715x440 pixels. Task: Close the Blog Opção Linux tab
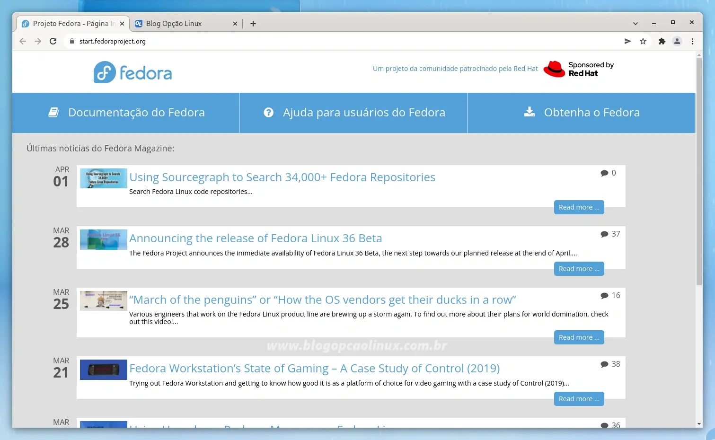(235, 24)
